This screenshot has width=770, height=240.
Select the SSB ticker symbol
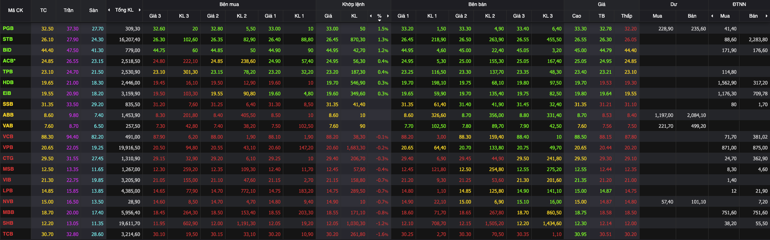(x=8, y=104)
